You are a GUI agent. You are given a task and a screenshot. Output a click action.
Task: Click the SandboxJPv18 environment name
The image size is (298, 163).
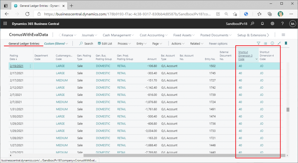[x=236, y=24]
